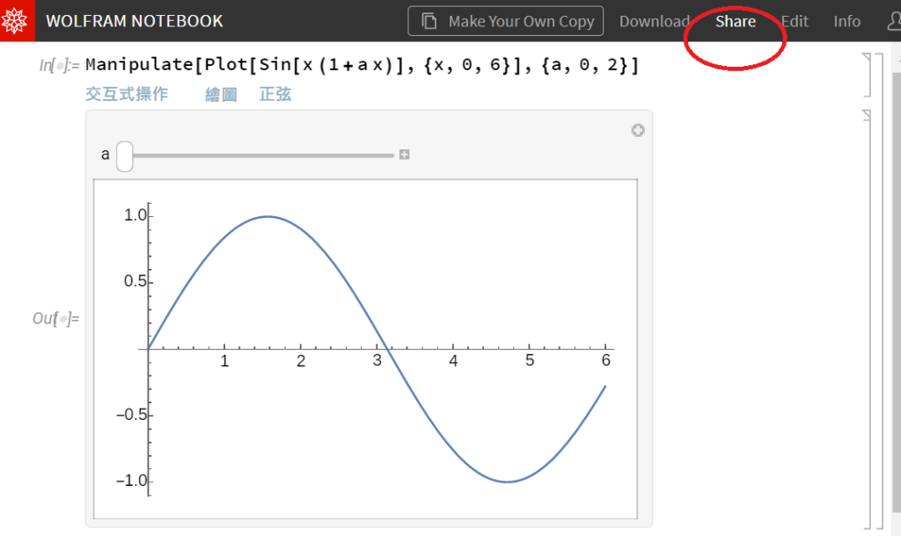The height and width of the screenshot is (536, 901).
Task: Click the WOLFRAM NOTEBOOK title text
Action: click(135, 21)
